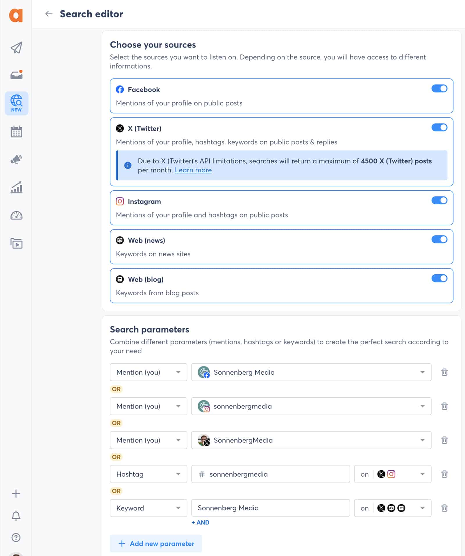Click the Web (blog) source icon
The height and width of the screenshot is (556, 465).
[x=120, y=279]
